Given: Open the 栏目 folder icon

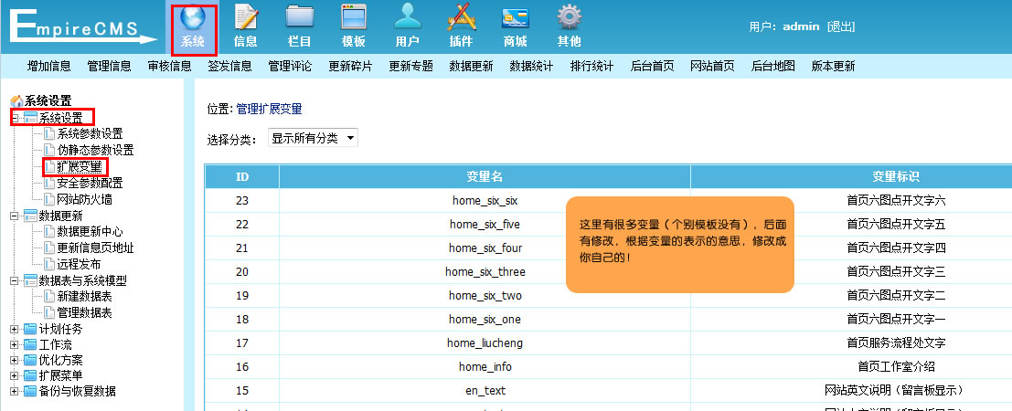Looking at the screenshot, I should click(300, 17).
